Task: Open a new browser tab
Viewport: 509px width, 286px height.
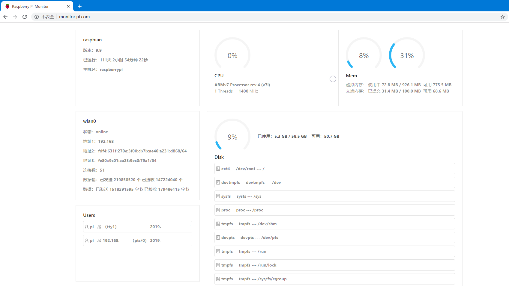Action: (80, 6)
